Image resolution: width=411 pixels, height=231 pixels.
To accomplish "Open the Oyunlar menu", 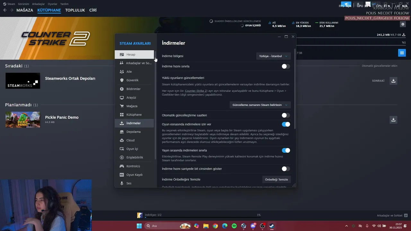I will click(x=53, y=4).
